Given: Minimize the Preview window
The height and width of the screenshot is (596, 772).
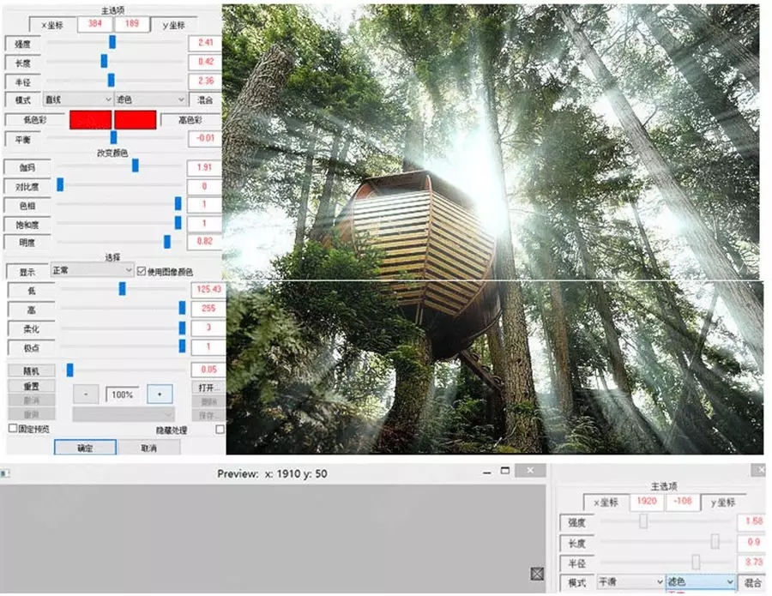Looking at the screenshot, I should (487, 473).
